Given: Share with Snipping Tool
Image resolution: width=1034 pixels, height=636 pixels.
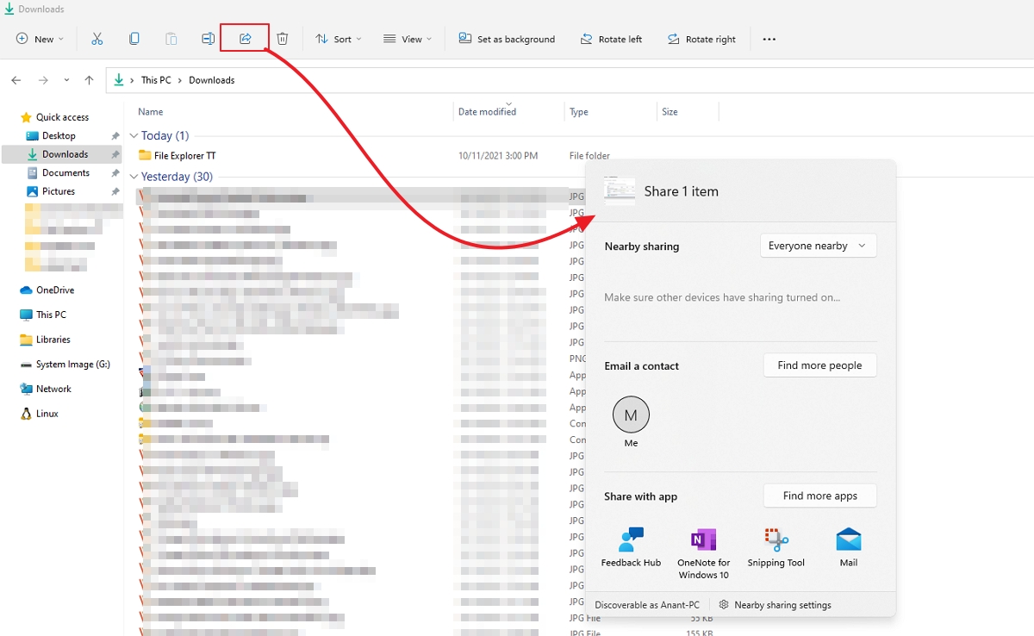Looking at the screenshot, I should 776,547.
